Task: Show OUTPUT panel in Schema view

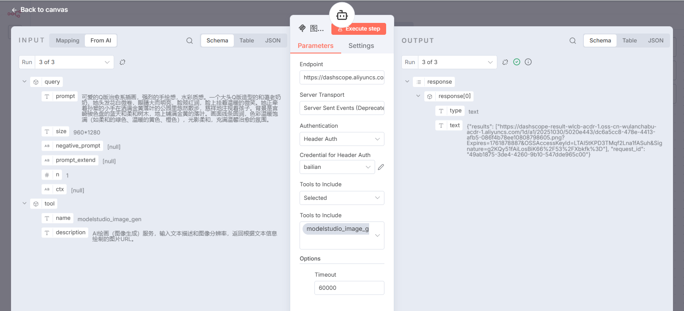Action: [600, 41]
